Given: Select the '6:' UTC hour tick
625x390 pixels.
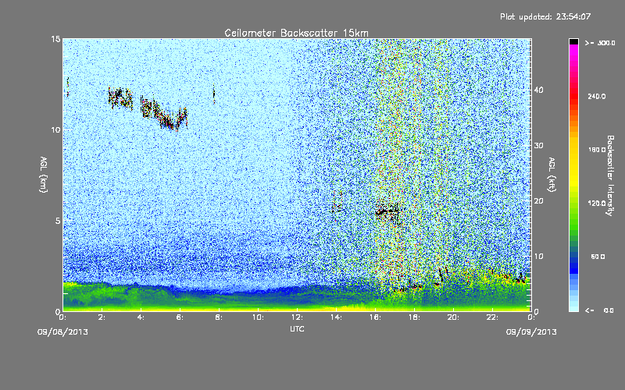Looking at the screenshot, I should point(180,317).
